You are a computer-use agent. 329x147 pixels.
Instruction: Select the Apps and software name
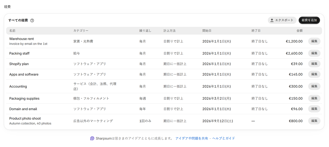24,75
